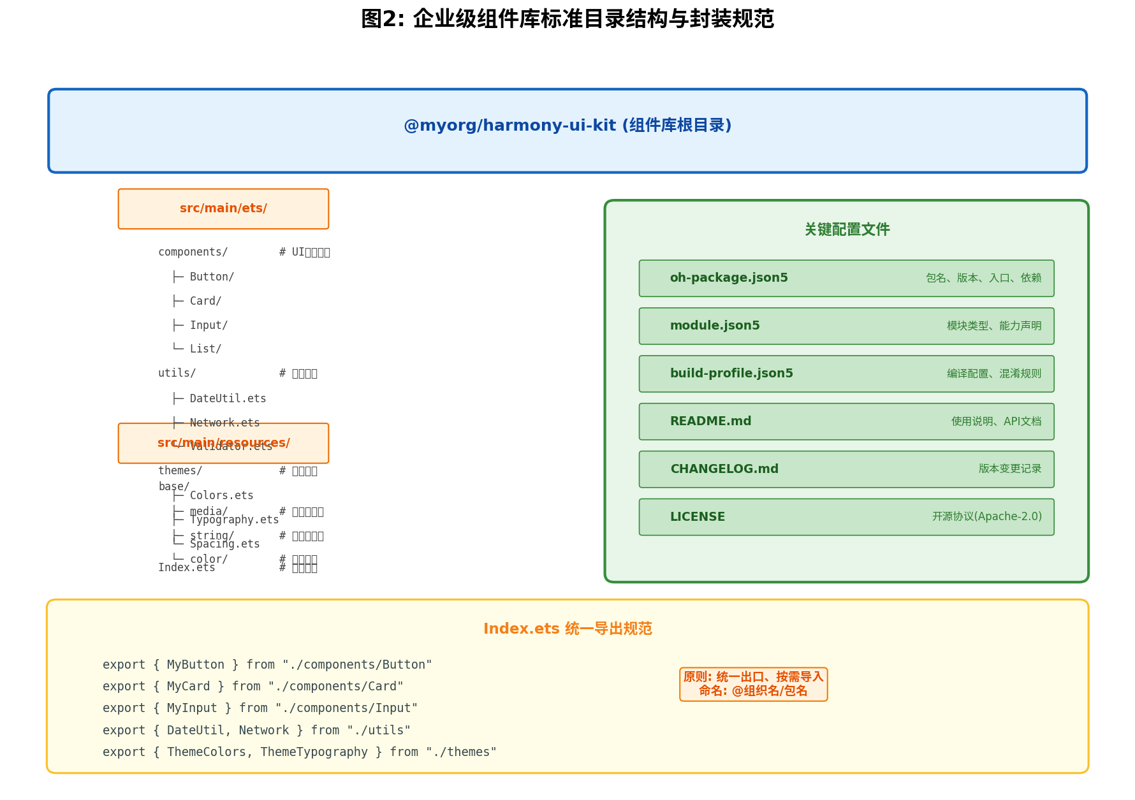This screenshot has width=1135, height=800.
Task: Click the export ThemeColors, ThemeTypography code line
Action: pos(300,752)
